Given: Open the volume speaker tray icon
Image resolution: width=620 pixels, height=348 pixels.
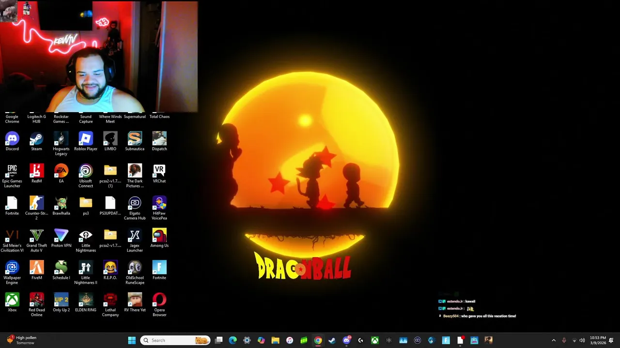Looking at the screenshot, I should pos(582,340).
